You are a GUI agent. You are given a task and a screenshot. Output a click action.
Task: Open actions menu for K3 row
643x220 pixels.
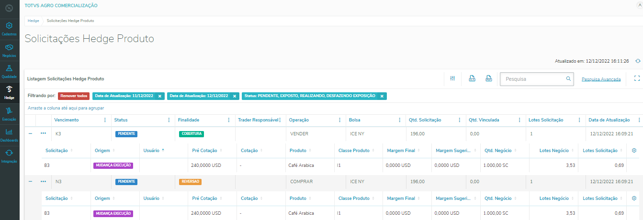click(44, 134)
